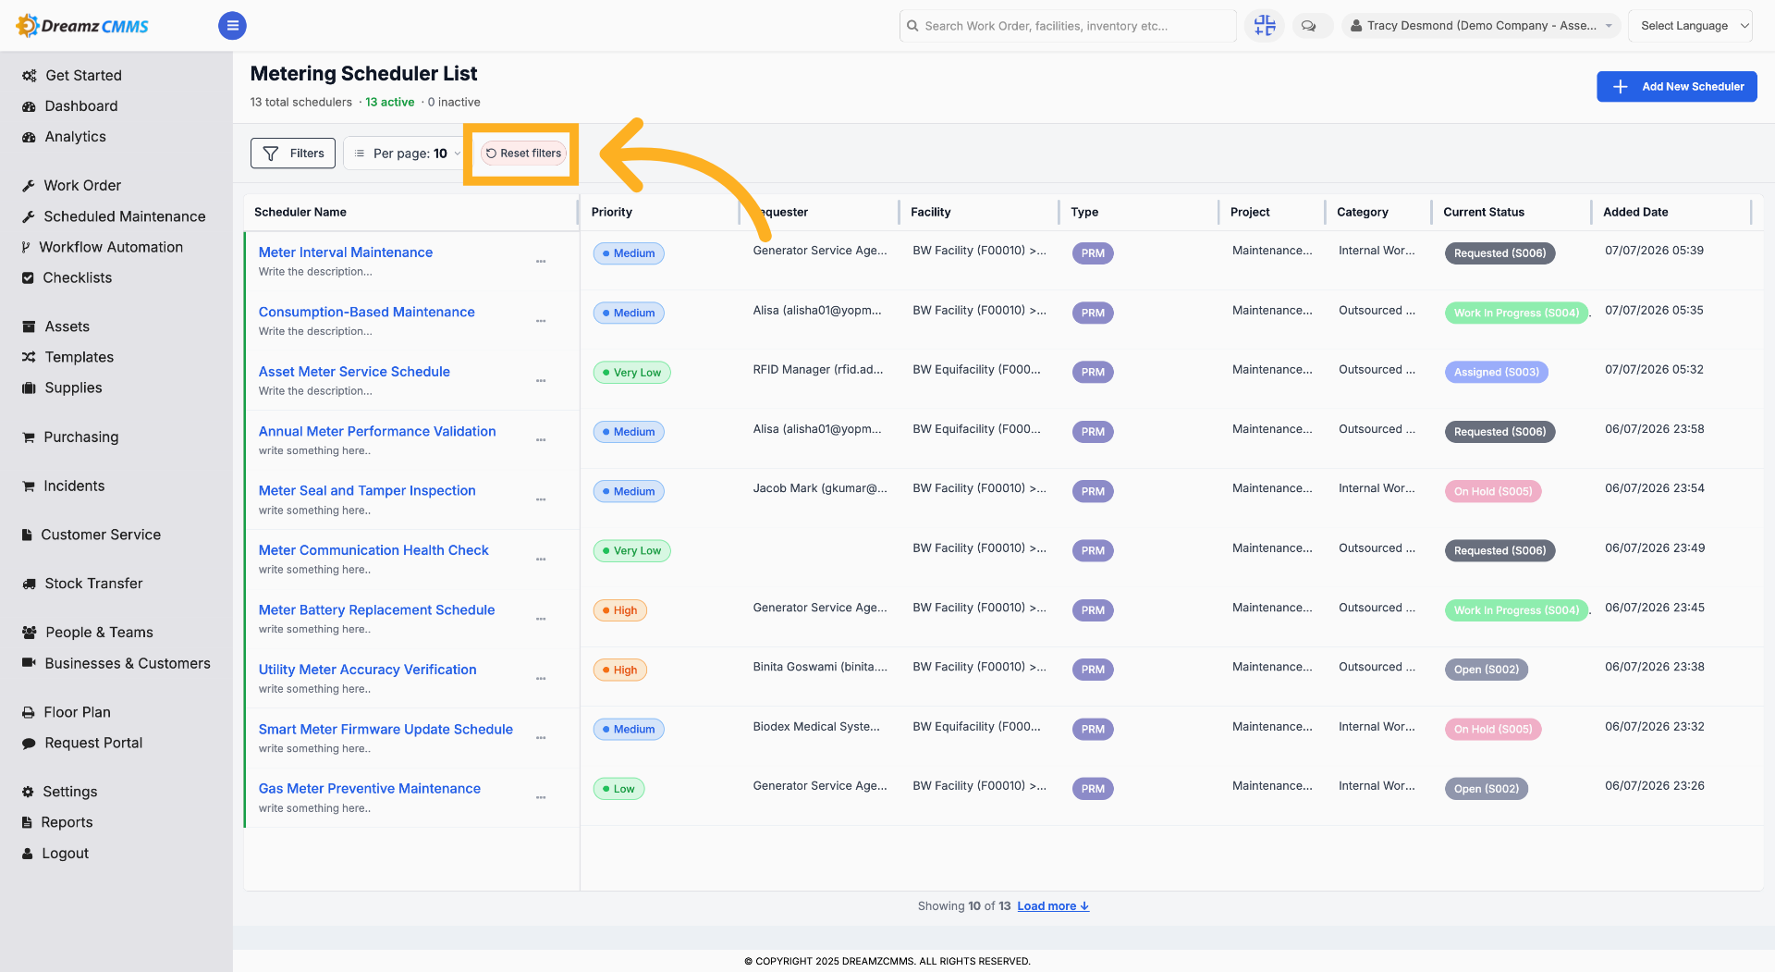Click the Checklists check icon
1775x972 pixels.
coord(28,277)
